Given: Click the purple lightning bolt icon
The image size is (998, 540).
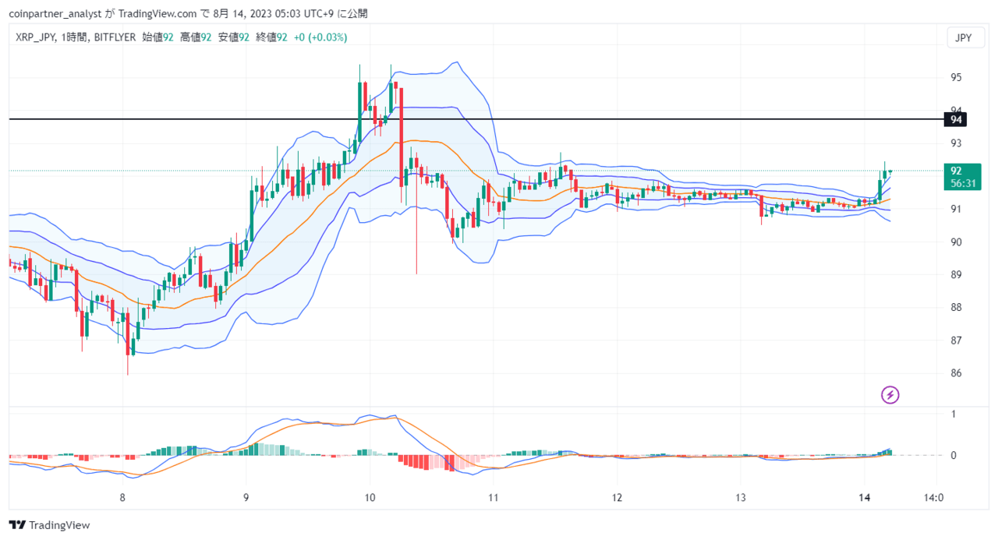Looking at the screenshot, I should click(x=890, y=395).
